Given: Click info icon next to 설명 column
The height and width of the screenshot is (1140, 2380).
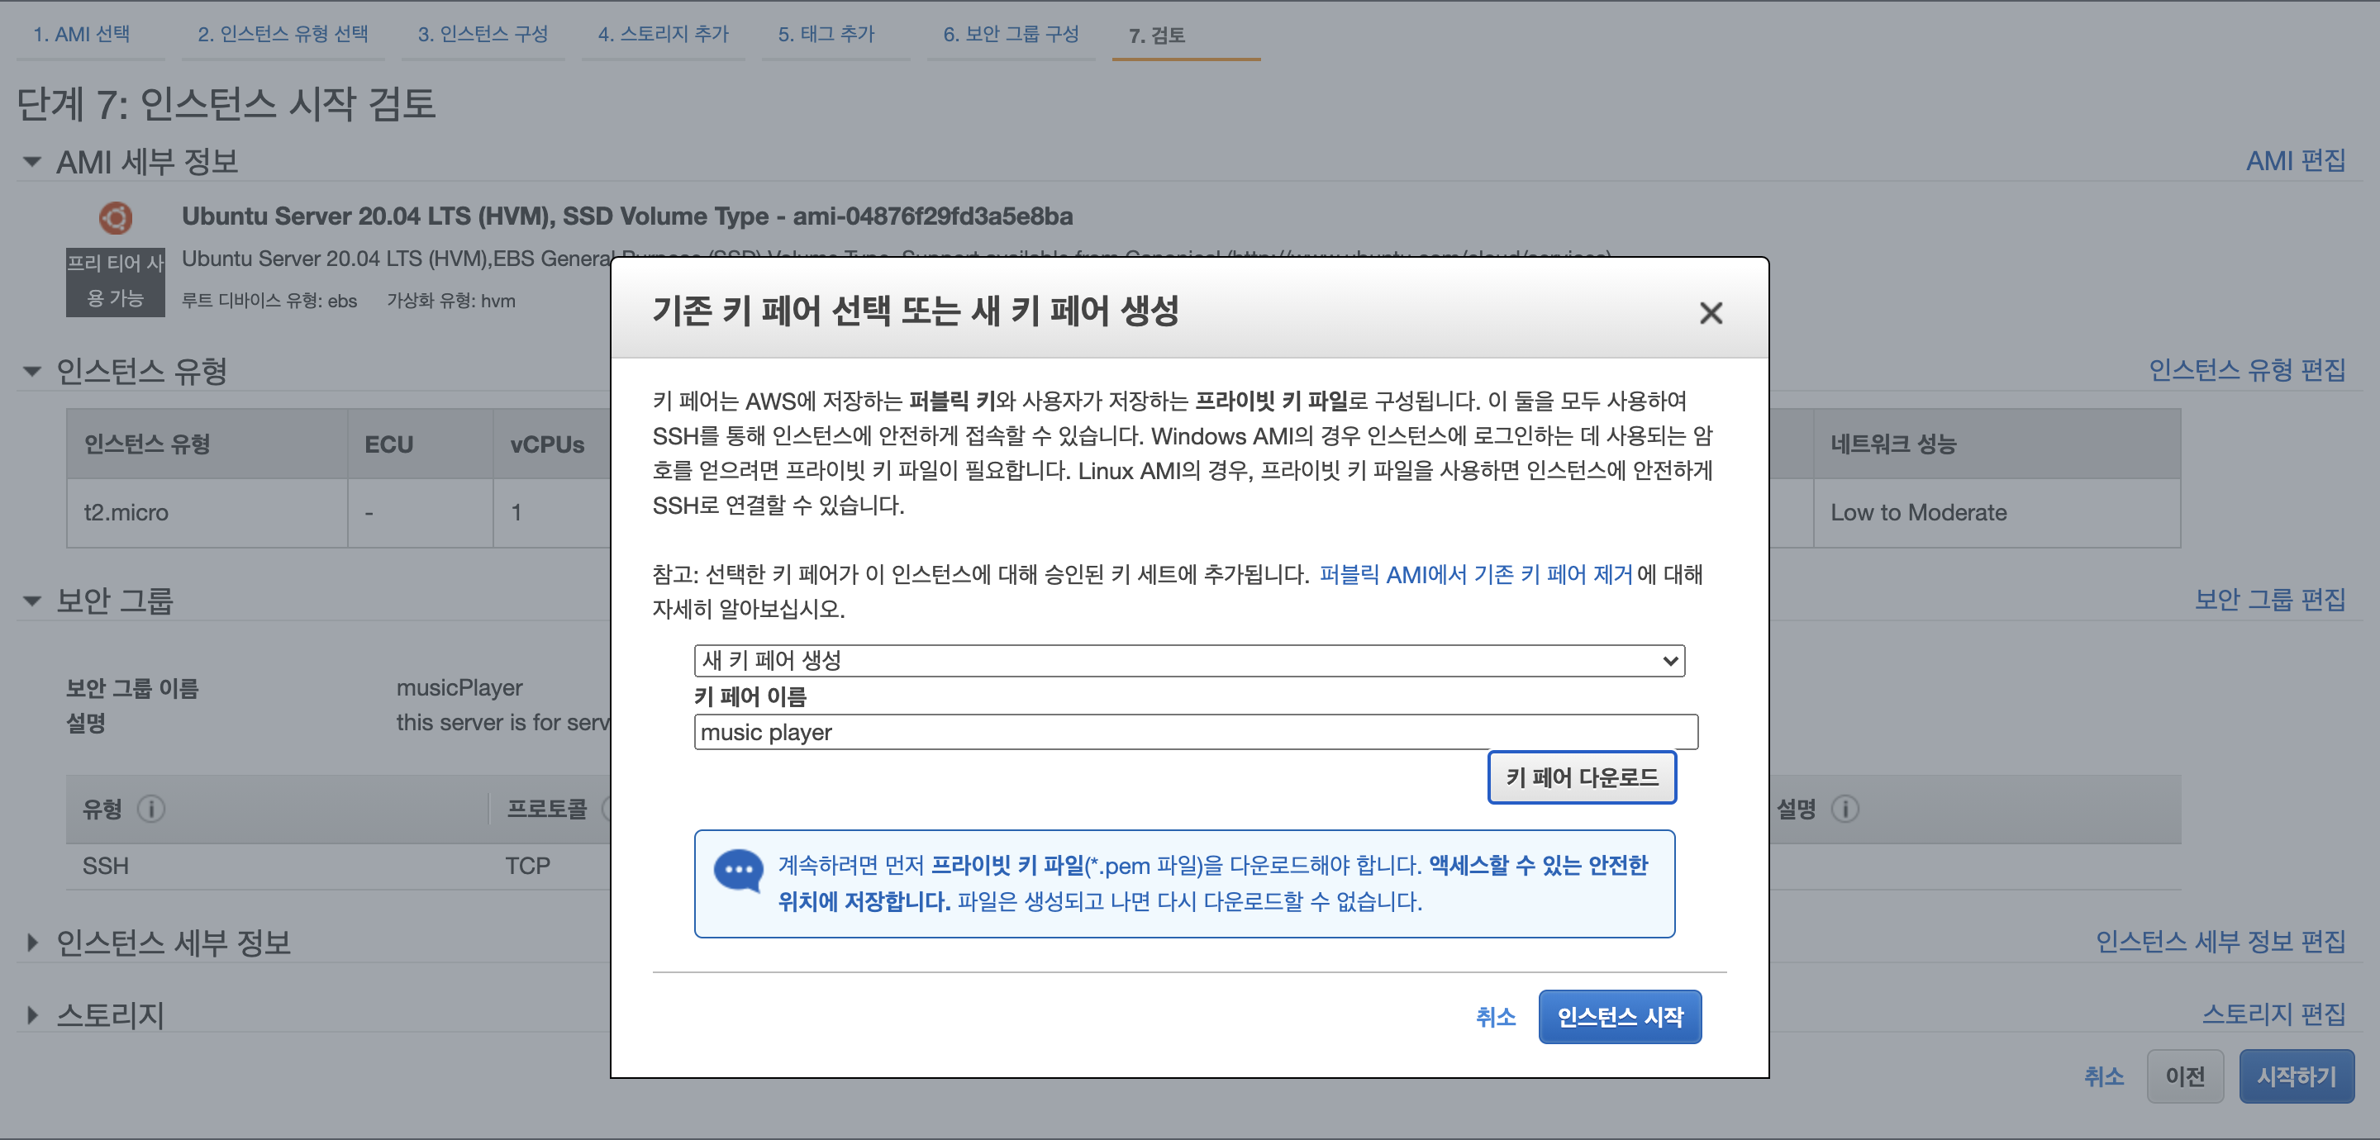Looking at the screenshot, I should 1845,810.
